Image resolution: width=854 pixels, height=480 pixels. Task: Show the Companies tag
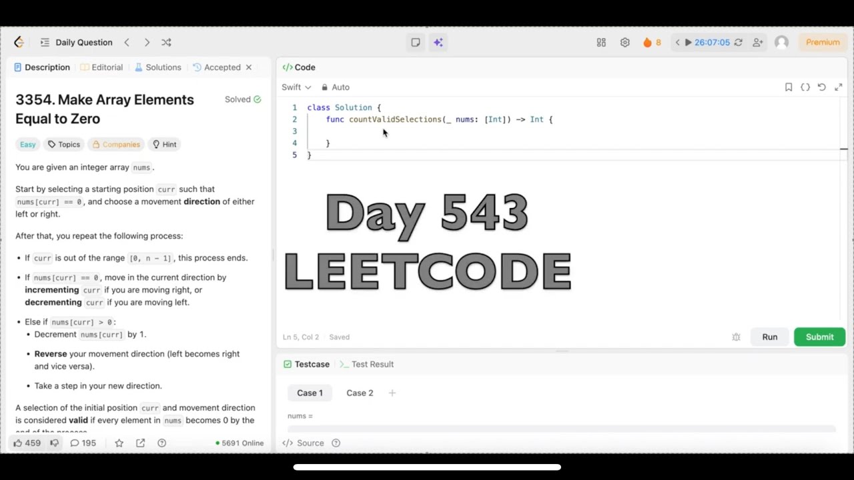click(x=116, y=144)
